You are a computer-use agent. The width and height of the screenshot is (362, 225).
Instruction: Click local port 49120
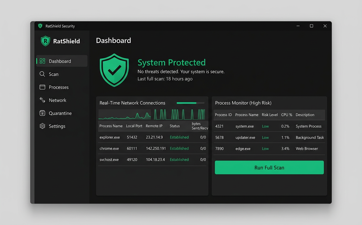(x=132, y=159)
